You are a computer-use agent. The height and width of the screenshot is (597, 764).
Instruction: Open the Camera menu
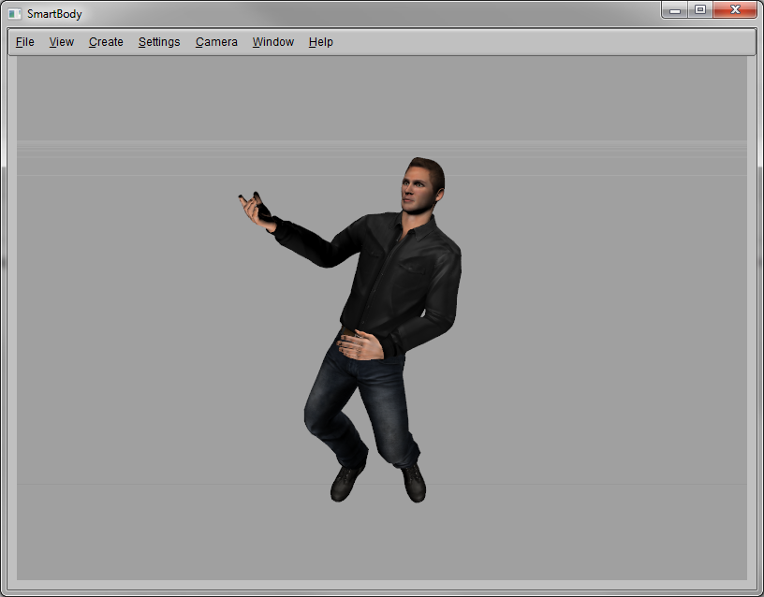pos(216,42)
